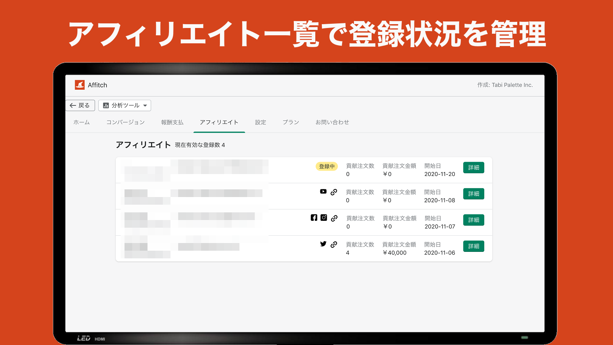Click the bar chart icon inside 分析ツール button

pos(106,105)
